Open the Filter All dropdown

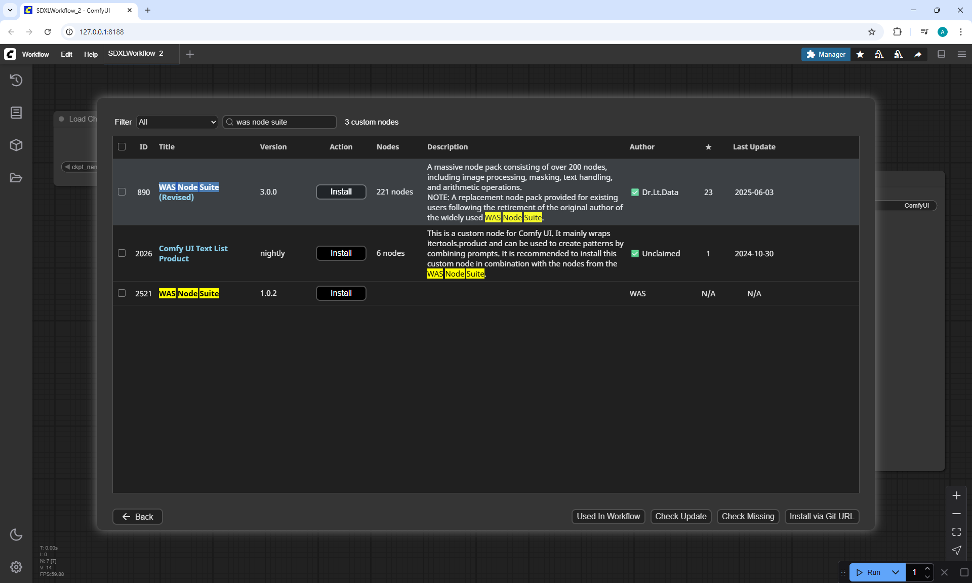(x=177, y=122)
